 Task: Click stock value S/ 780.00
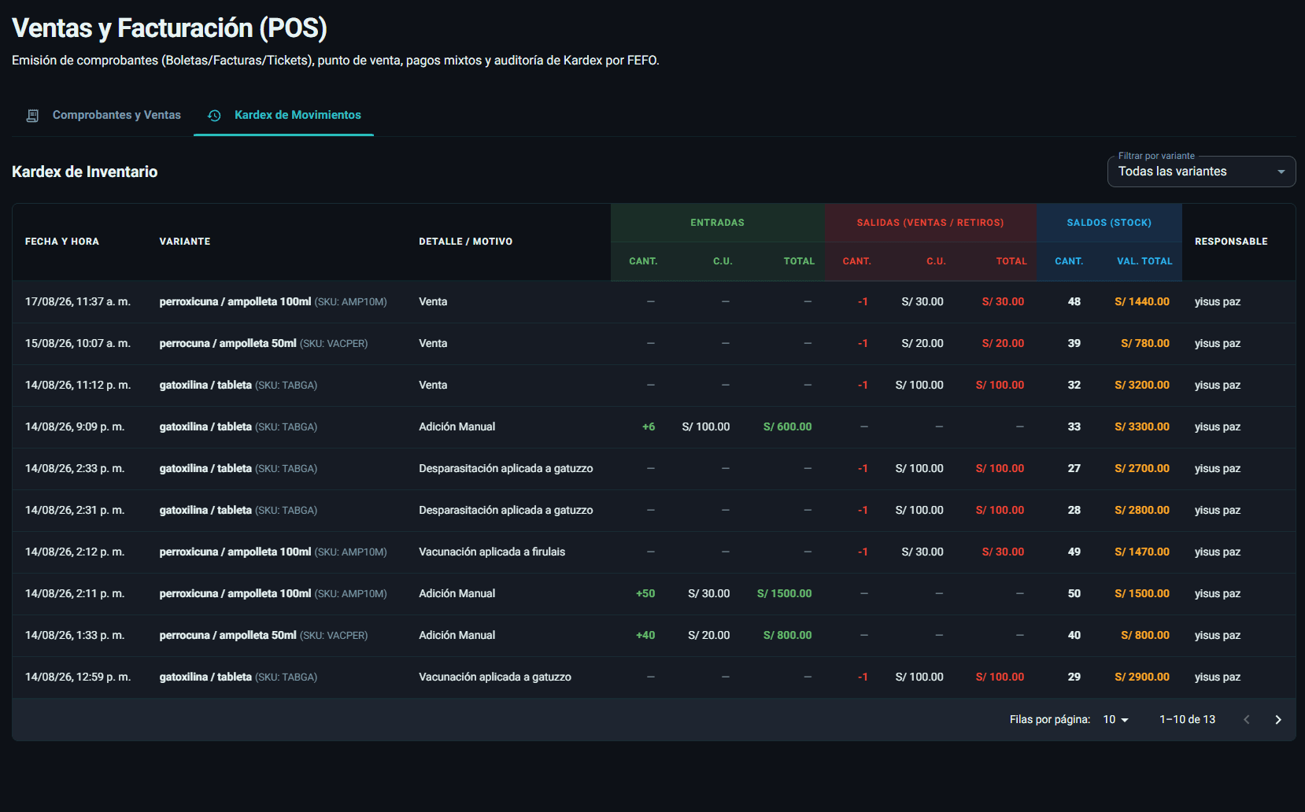point(1145,343)
